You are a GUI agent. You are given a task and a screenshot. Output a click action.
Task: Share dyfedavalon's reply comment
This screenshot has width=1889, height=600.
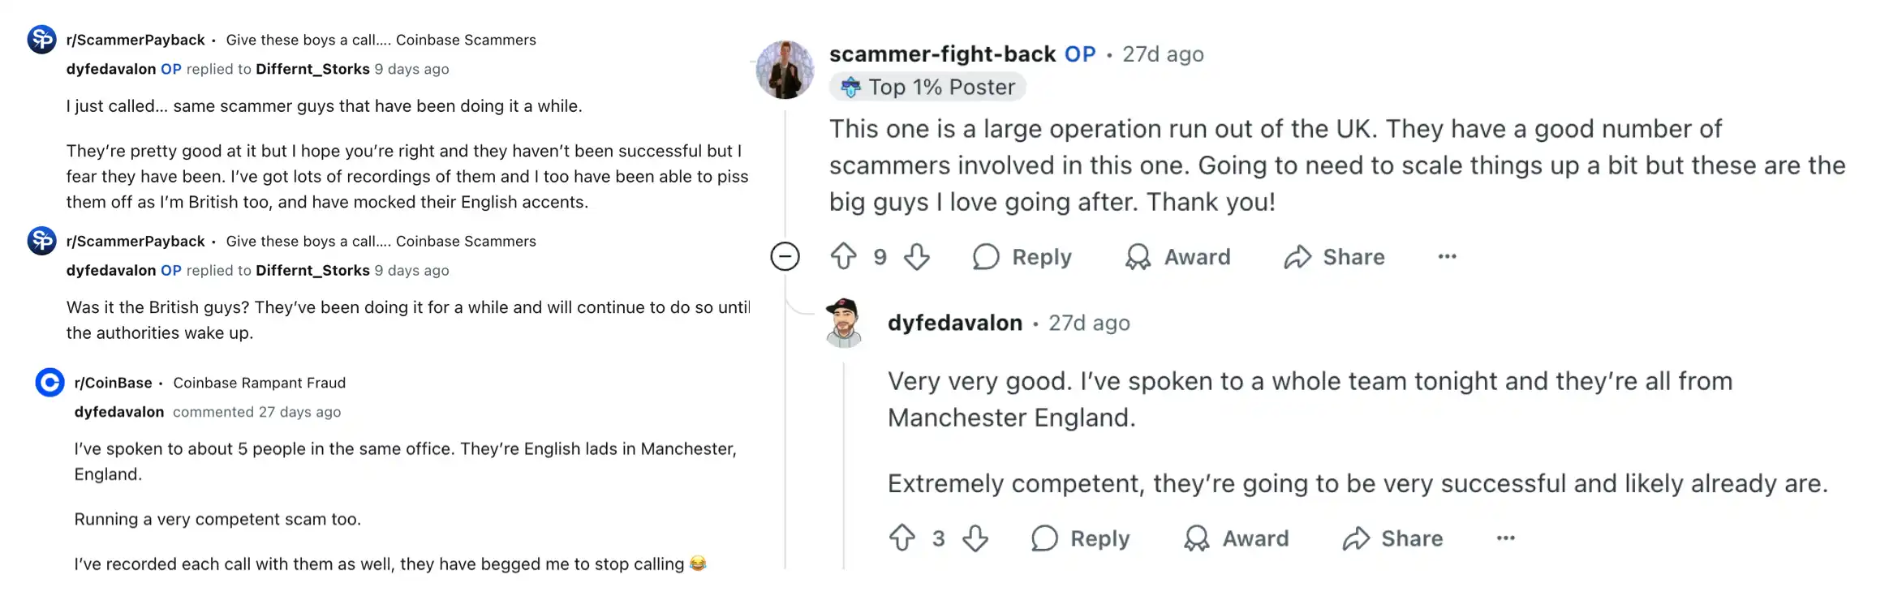pyautogui.click(x=1393, y=538)
